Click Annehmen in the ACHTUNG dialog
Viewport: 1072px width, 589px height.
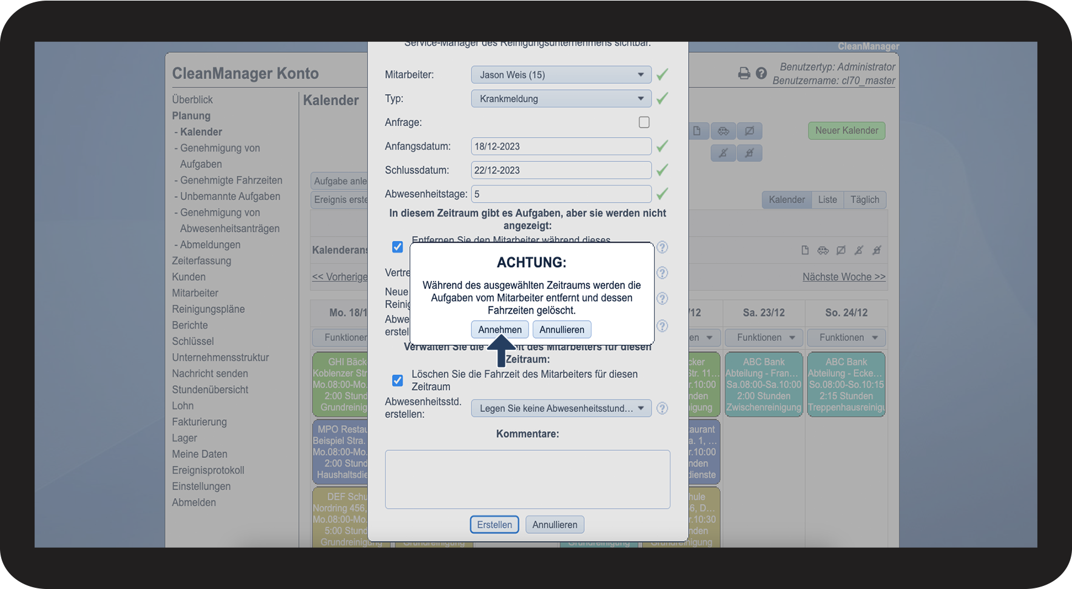pos(500,329)
